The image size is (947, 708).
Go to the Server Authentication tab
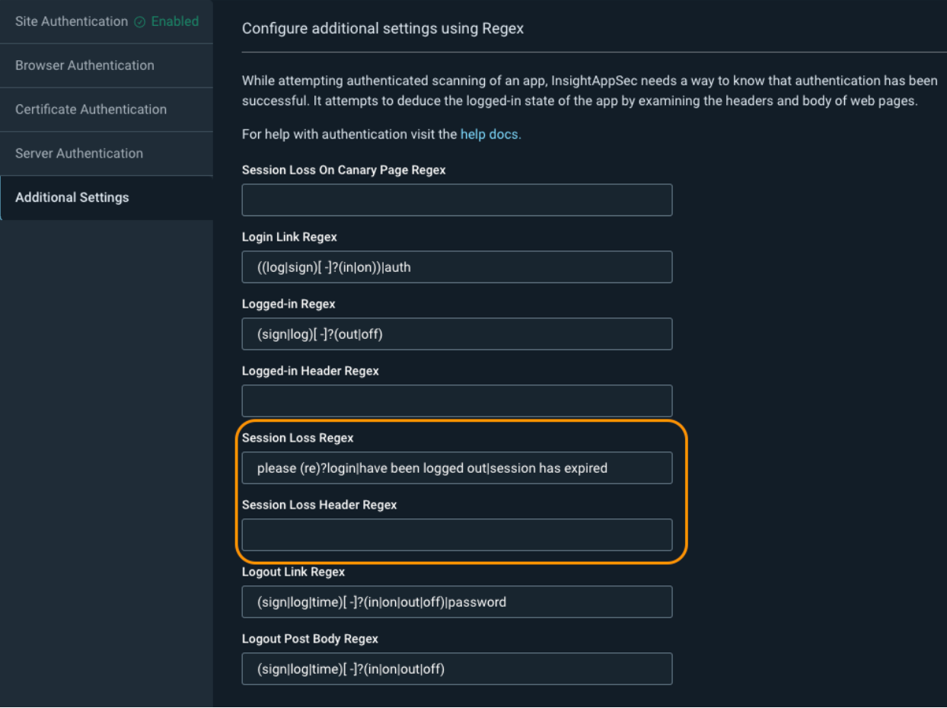click(79, 154)
